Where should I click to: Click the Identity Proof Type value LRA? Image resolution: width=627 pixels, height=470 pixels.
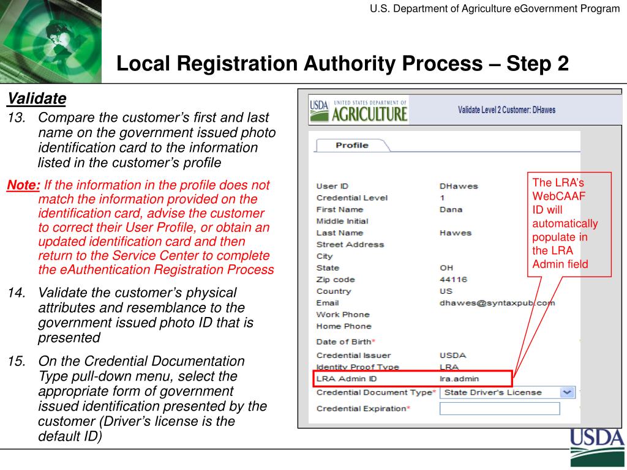(x=449, y=367)
